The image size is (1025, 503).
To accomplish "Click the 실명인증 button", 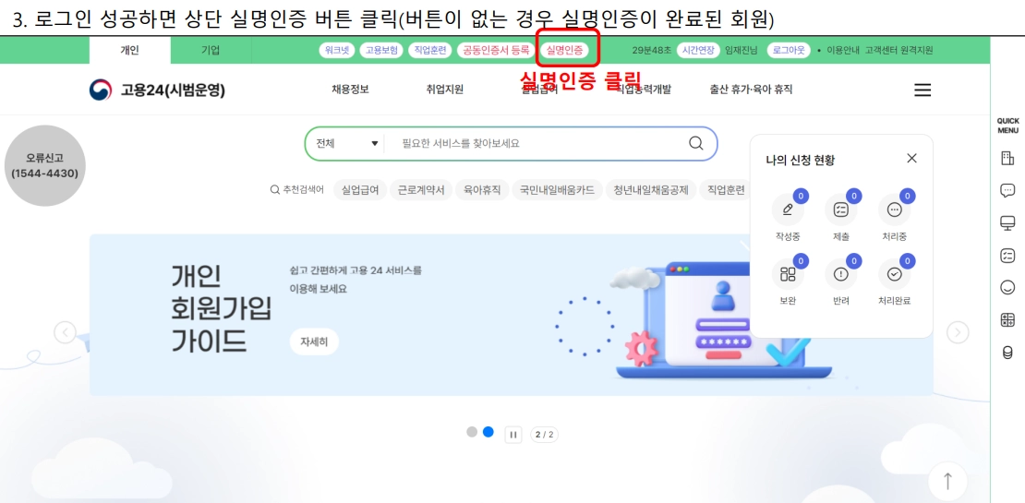I will coord(567,50).
